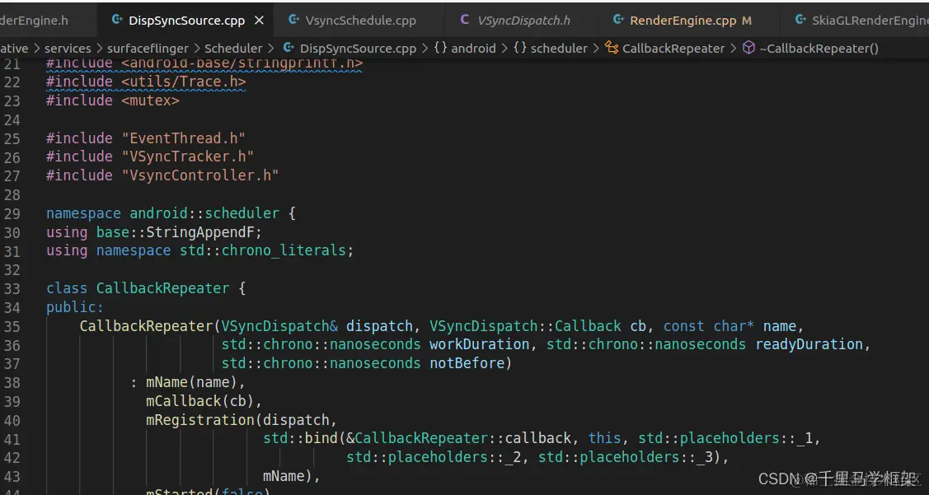Click line number 29 in the gutter
Viewport: 929px width, 495px height.
pos(12,214)
